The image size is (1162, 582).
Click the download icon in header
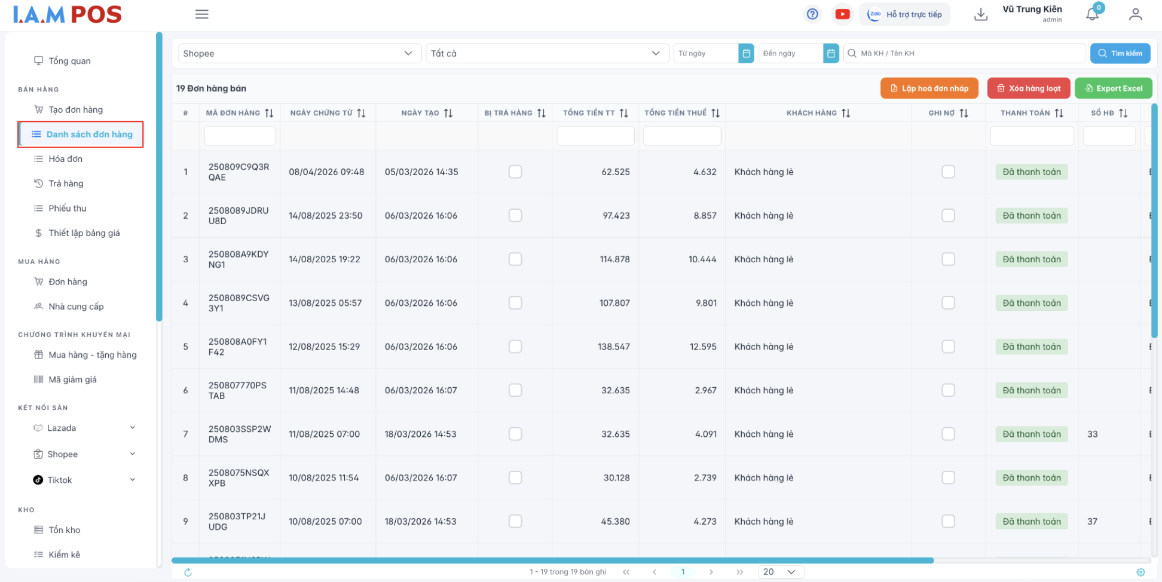[980, 14]
